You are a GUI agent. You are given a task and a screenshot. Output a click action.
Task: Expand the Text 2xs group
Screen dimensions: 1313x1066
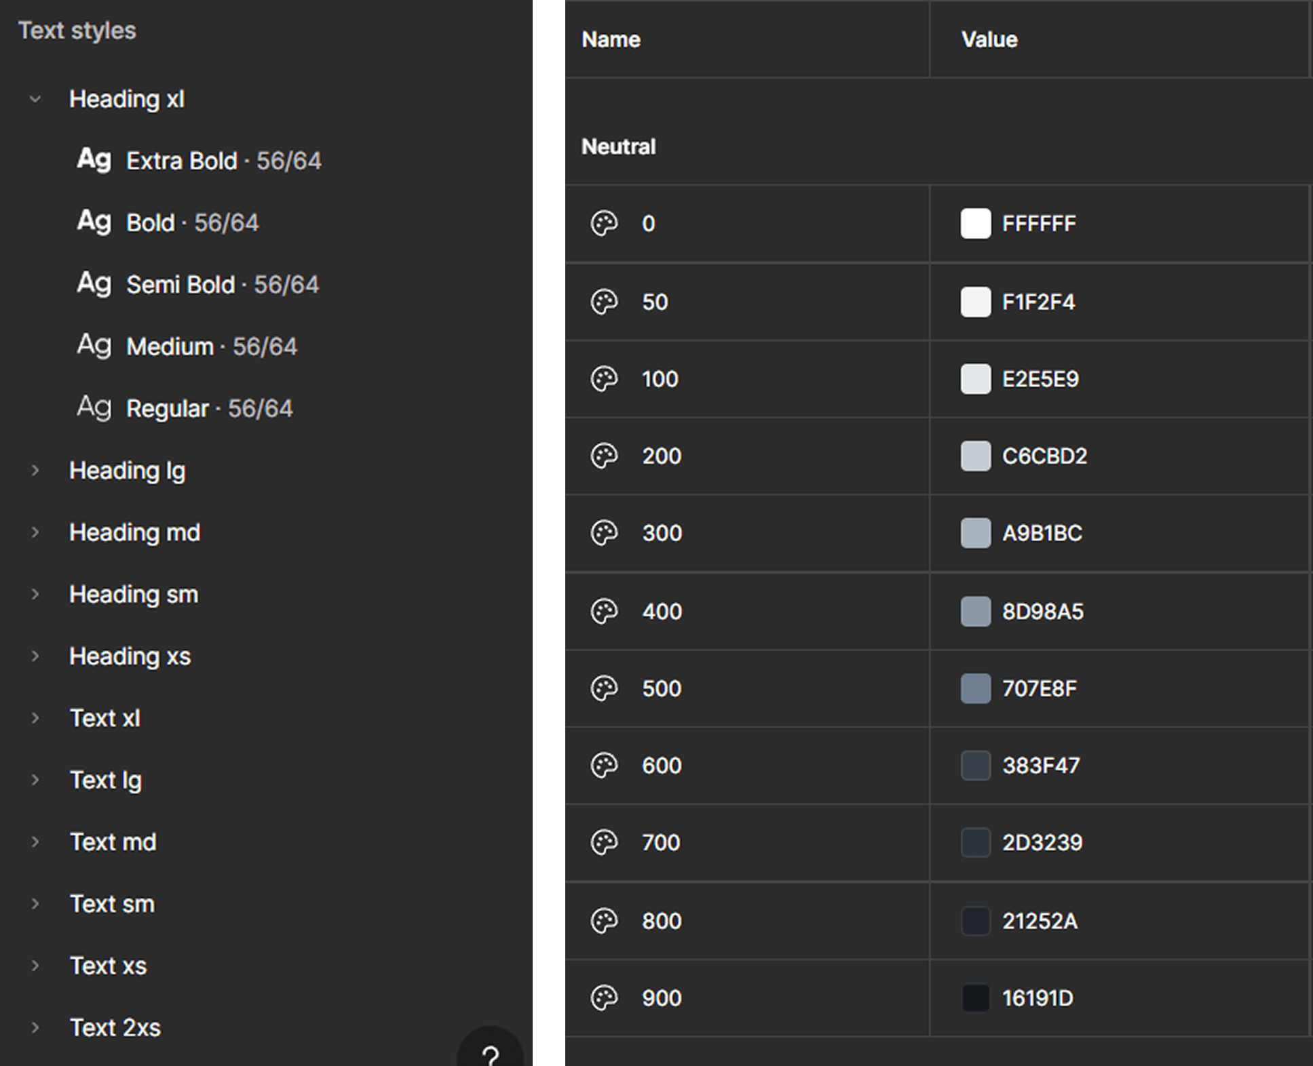pyautogui.click(x=35, y=1028)
